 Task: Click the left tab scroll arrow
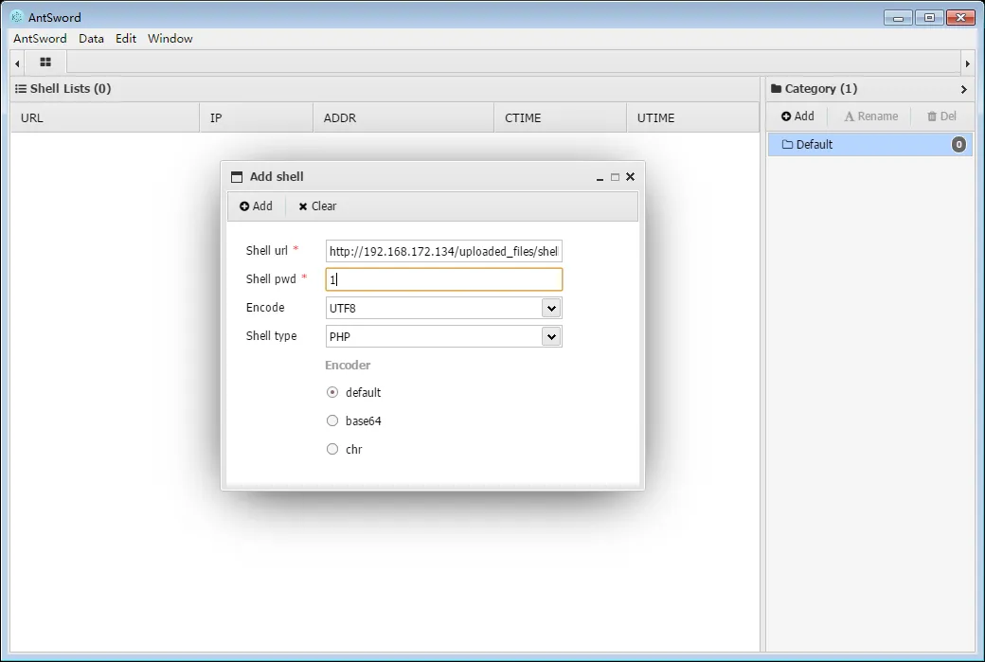(17, 63)
